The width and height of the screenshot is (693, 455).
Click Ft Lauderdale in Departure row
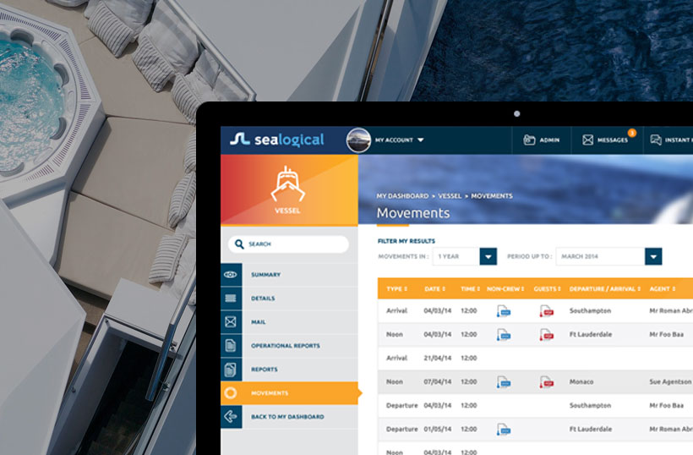591,429
